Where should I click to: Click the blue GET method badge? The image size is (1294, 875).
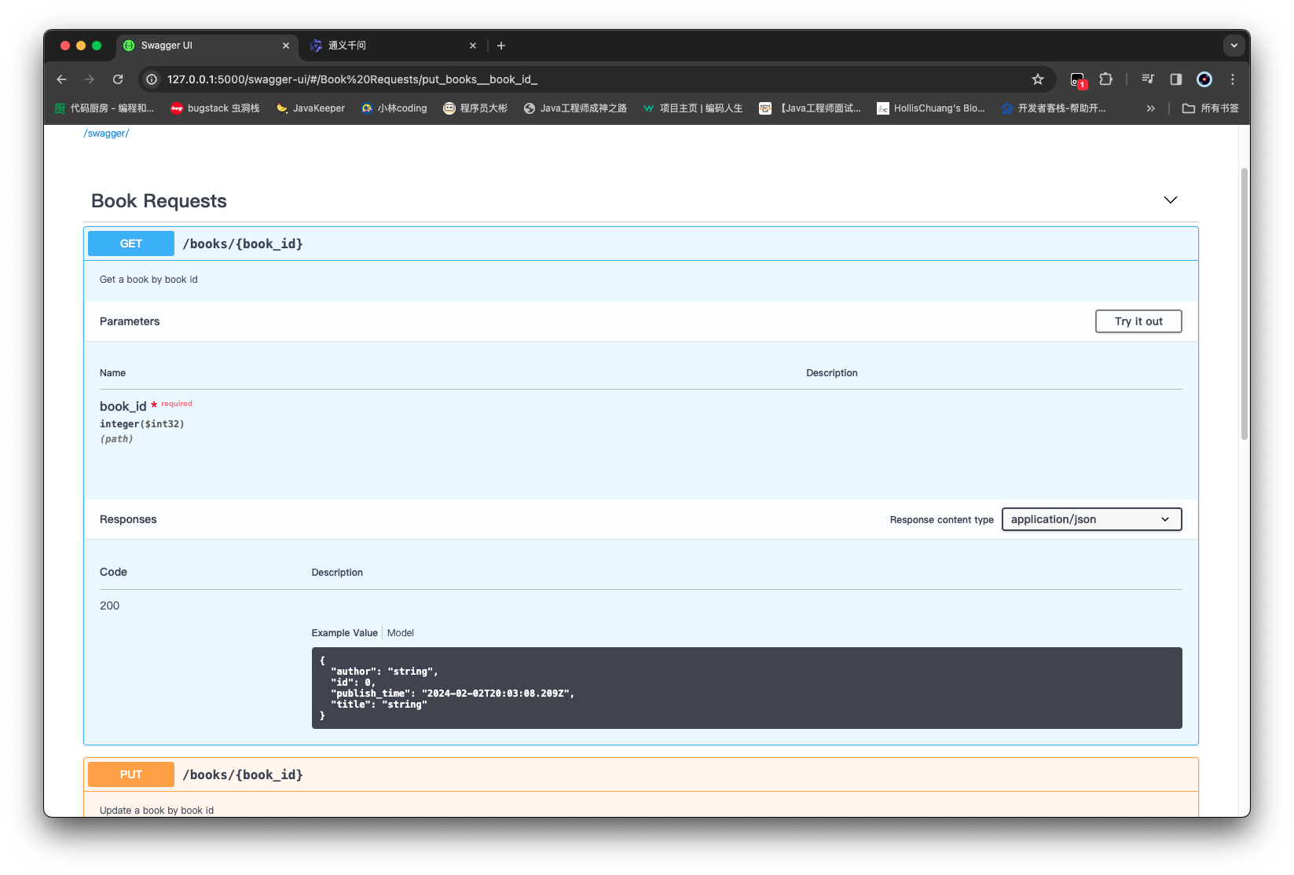pyautogui.click(x=131, y=243)
